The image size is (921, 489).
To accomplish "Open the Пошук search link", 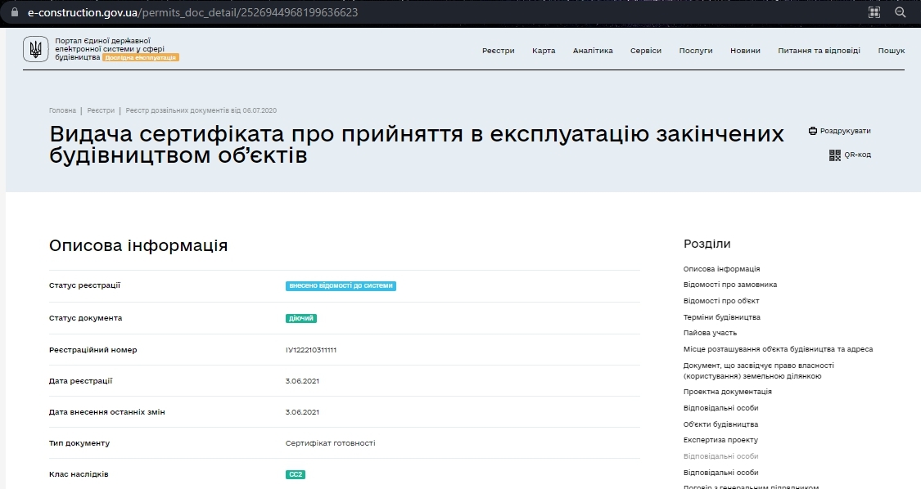I will tap(891, 51).
